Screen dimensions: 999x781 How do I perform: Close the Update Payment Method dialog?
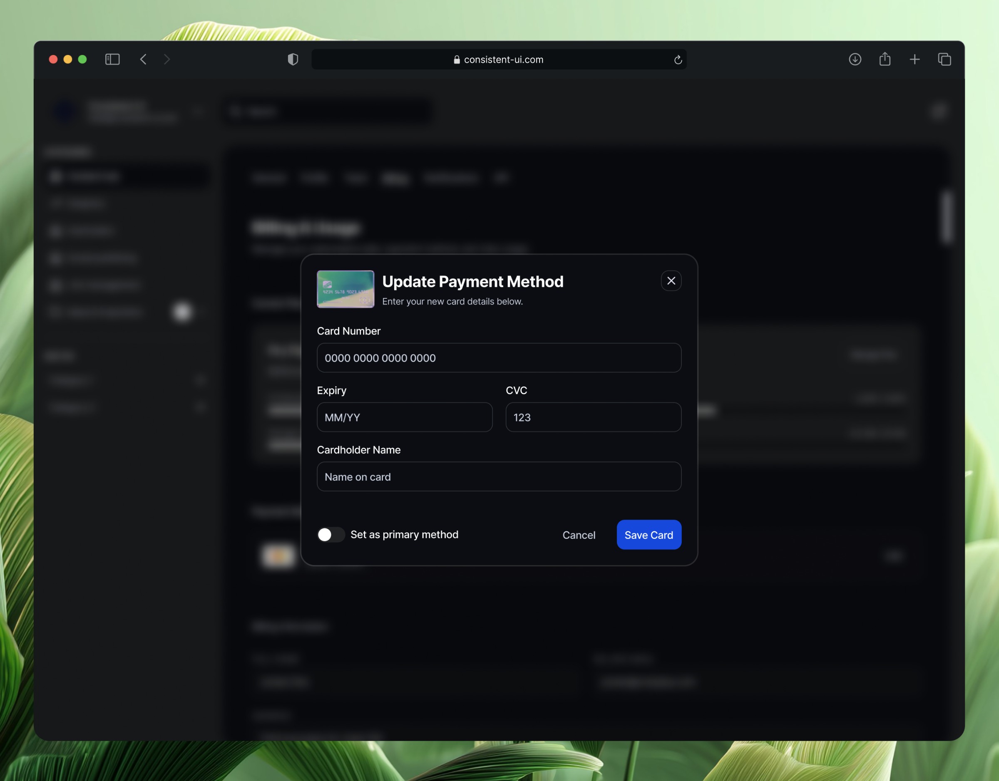click(671, 281)
